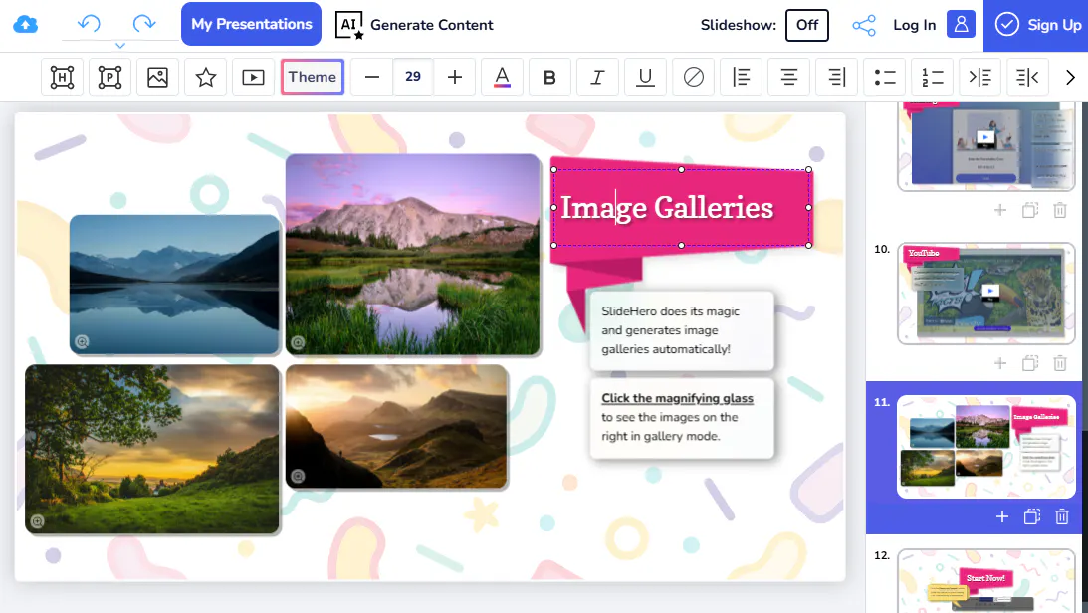1088x613 pixels.
Task: Apply bulleted list
Action: 885,77
